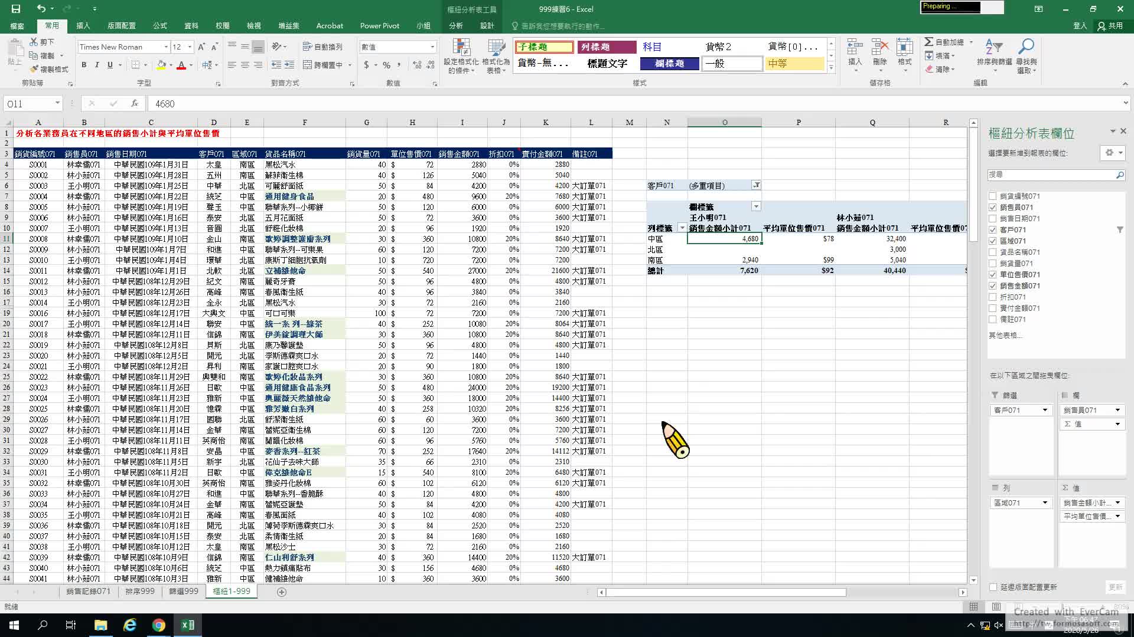Expand 區域071 field dropdown in rows area

pyautogui.click(x=1045, y=503)
